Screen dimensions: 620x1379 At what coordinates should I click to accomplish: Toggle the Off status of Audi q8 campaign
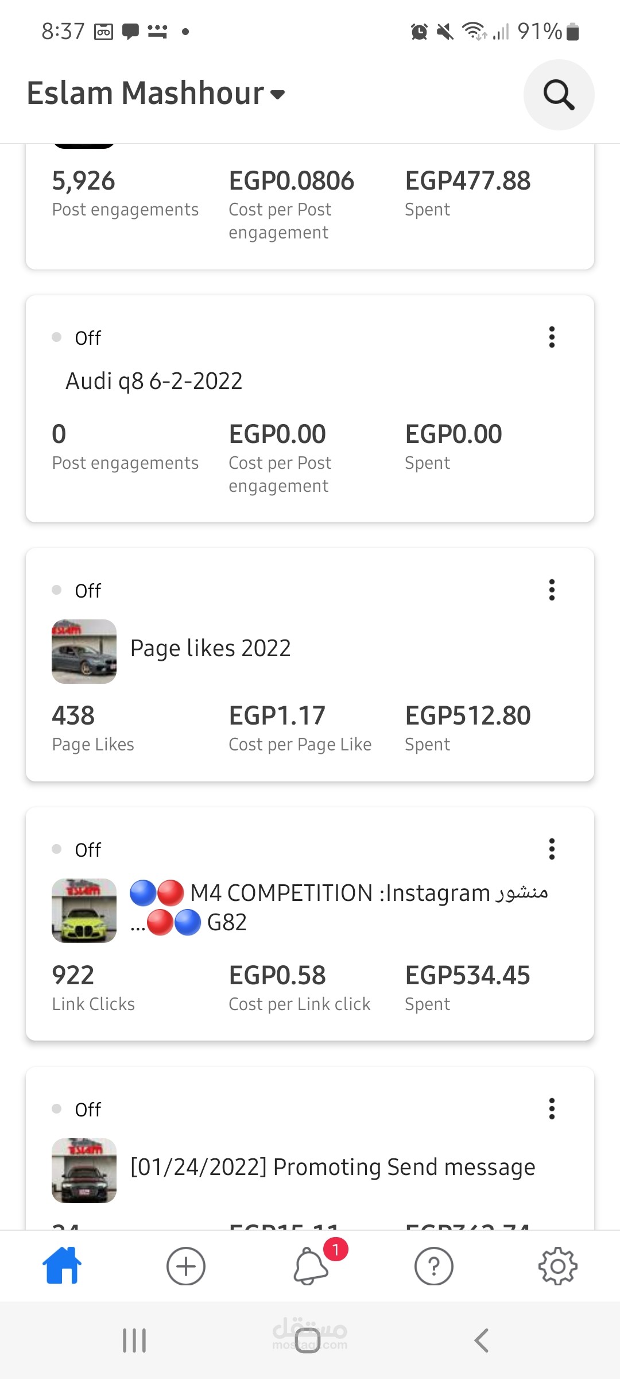coord(77,338)
